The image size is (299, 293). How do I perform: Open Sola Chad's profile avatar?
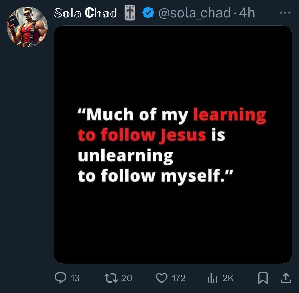point(27,27)
